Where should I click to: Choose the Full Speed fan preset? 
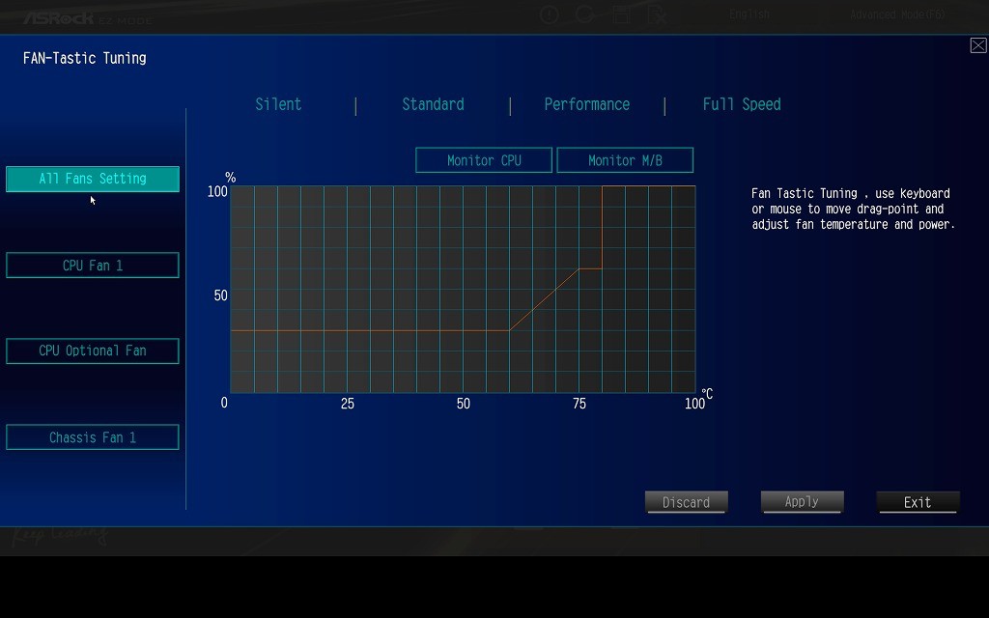(741, 104)
